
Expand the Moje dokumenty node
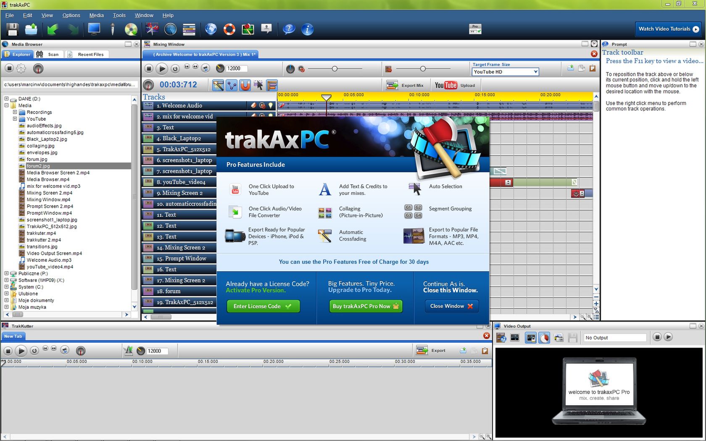coord(6,300)
